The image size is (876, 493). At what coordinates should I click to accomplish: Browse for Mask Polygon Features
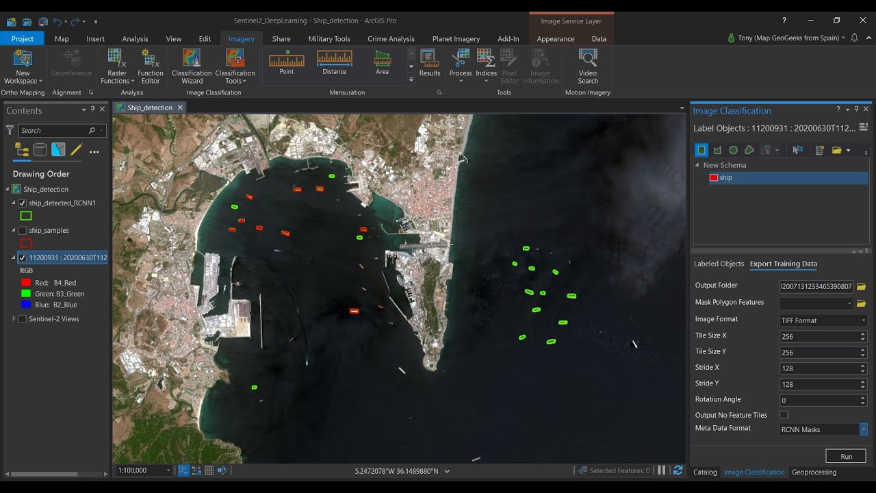(862, 303)
